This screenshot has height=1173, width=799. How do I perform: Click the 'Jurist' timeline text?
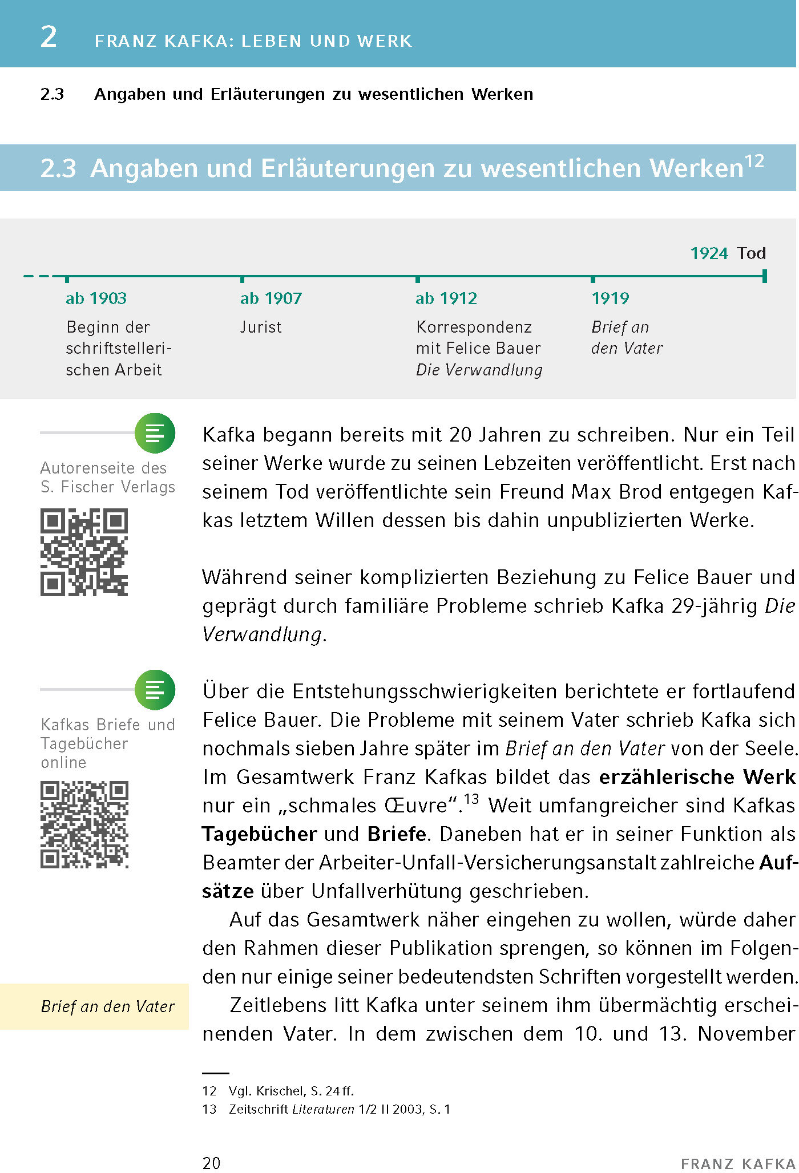coord(261,327)
